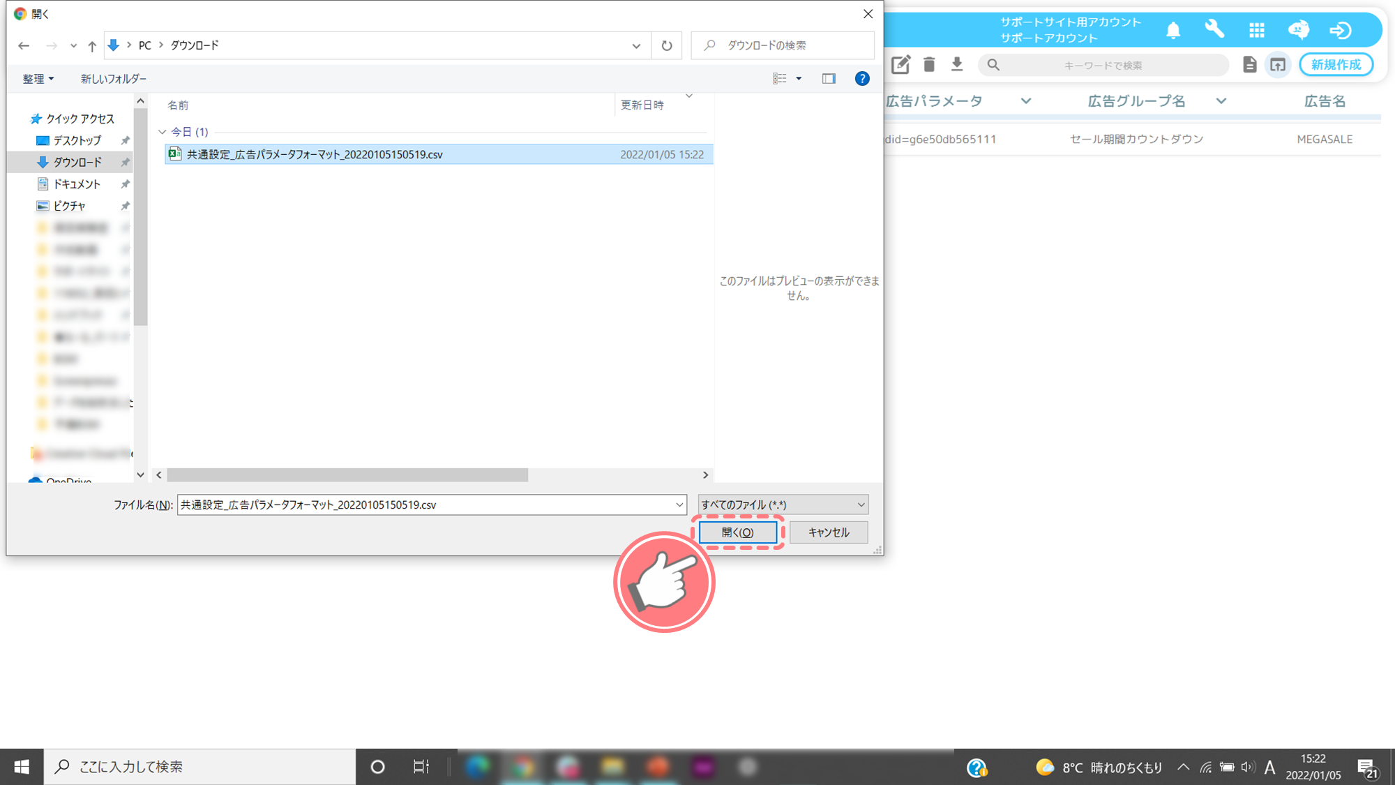Screen dimensions: 1395x785
Task: Click the 開く(O) button
Action: (738, 532)
